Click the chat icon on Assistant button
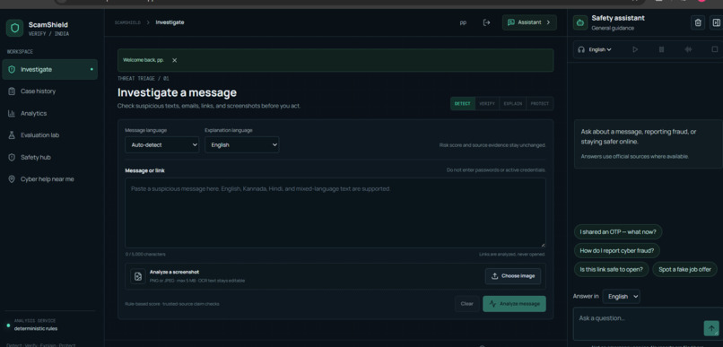Viewport: 723px width, 347px height. [511, 22]
